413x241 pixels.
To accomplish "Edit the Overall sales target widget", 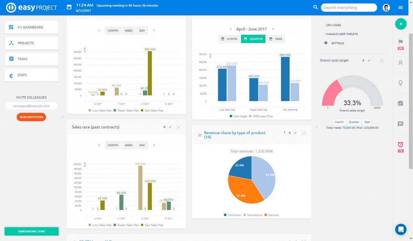I will pos(369,61).
